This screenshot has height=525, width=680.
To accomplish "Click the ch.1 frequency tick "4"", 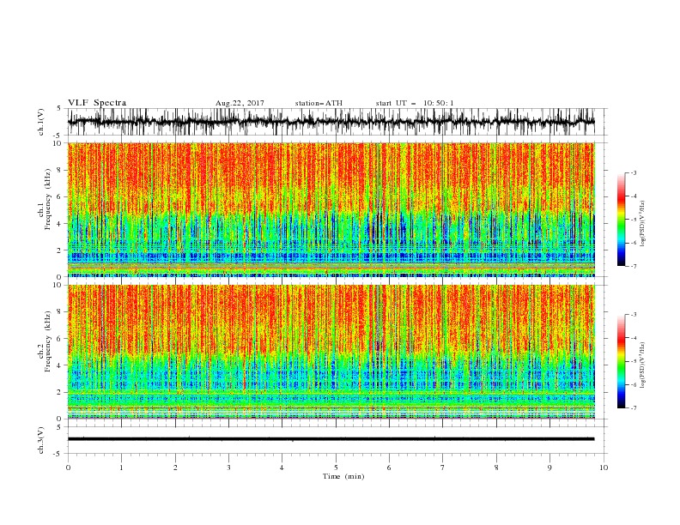I will (61, 224).
